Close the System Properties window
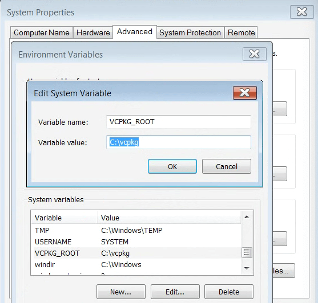The image size is (318, 303). [302, 12]
